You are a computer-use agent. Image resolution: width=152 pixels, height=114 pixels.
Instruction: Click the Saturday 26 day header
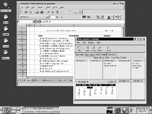pyautogui.click(x=124, y=81)
